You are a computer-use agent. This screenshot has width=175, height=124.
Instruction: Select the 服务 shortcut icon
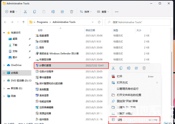(37, 48)
